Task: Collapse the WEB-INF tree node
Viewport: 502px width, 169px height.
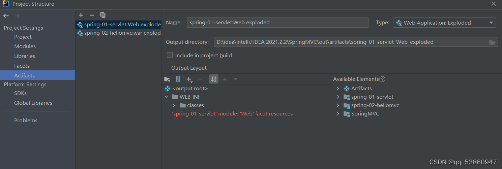Action: 166,97
